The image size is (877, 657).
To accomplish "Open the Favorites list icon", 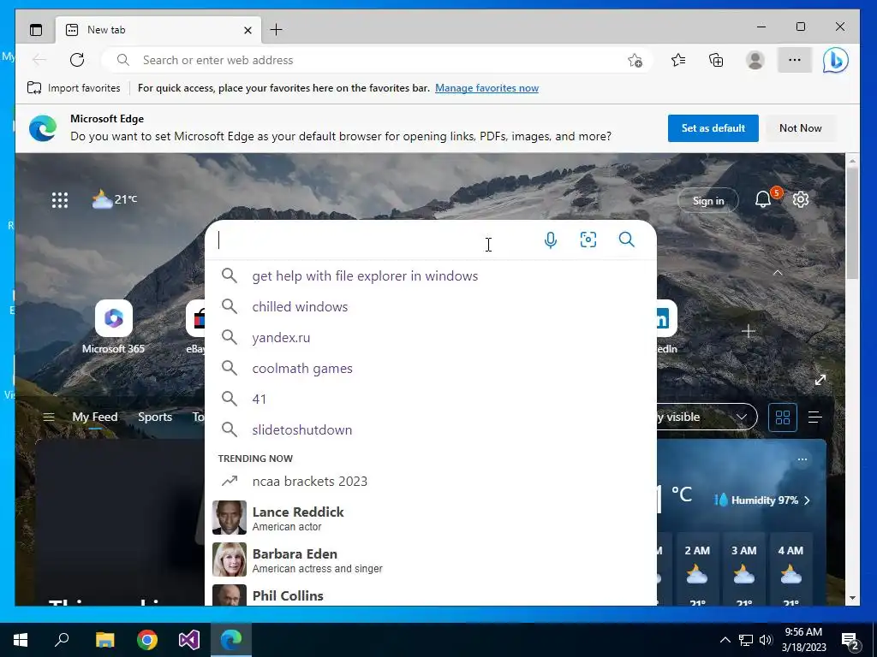I will point(678,60).
